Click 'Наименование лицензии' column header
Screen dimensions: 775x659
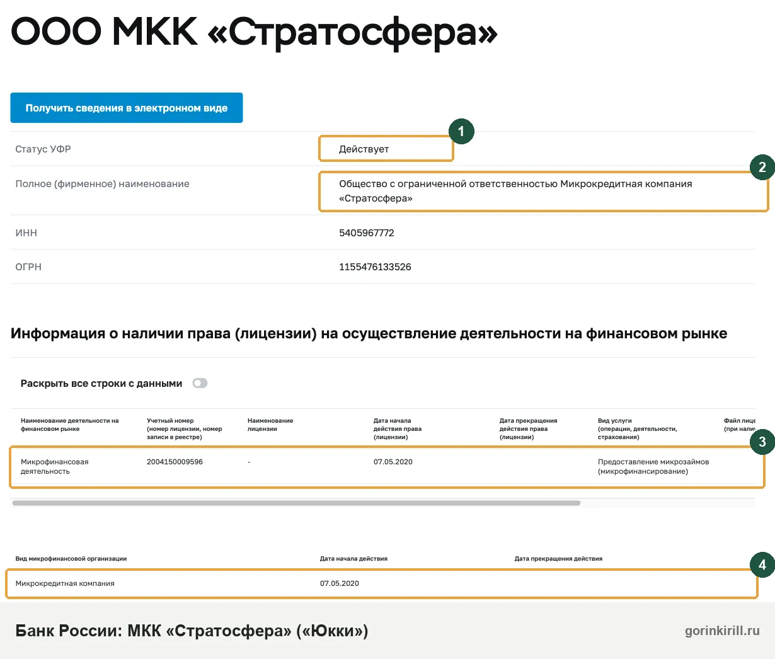tap(270, 425)
